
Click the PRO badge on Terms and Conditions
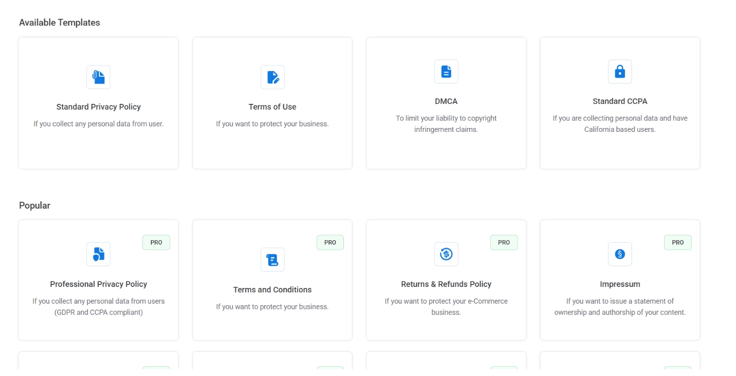(x=330, y=242)
